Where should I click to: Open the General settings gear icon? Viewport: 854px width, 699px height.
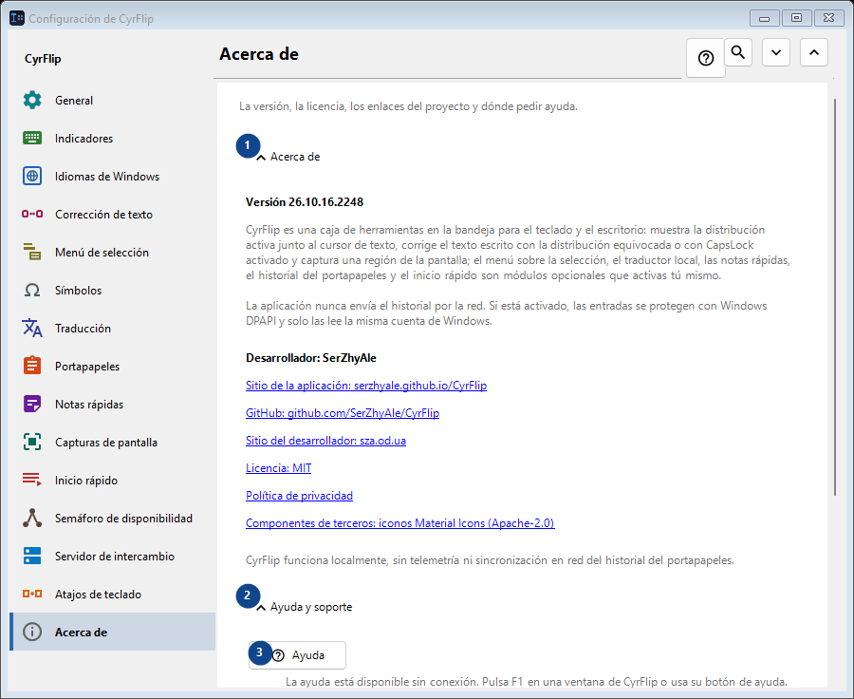32,101
